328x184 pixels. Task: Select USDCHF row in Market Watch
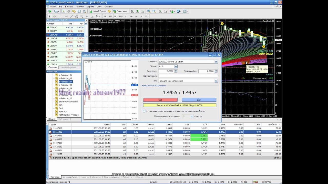click(65, 38)
